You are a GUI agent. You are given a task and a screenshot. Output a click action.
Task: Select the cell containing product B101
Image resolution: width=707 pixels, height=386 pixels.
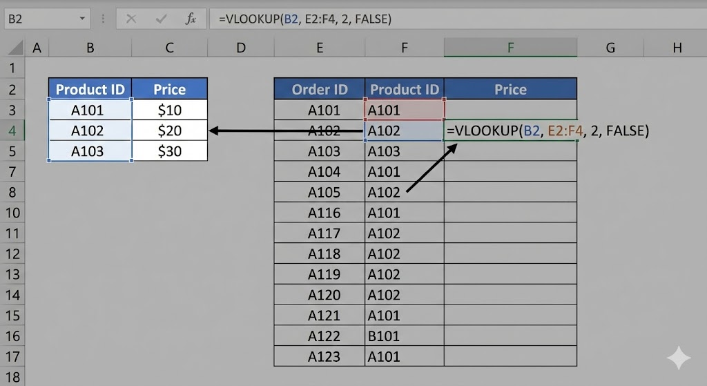404,336
